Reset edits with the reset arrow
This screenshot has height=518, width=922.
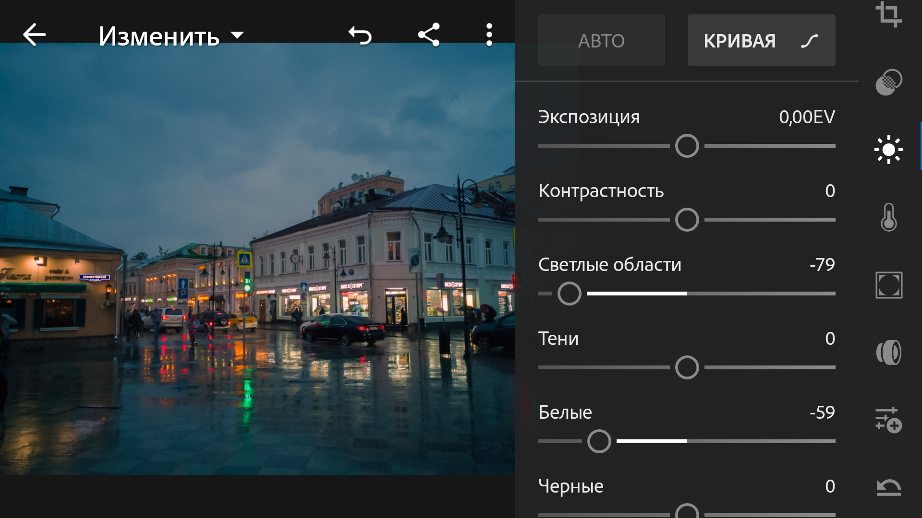888,487
